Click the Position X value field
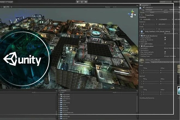Image resolution: width=180 pixels, height=120 pixels. [149, 19]
